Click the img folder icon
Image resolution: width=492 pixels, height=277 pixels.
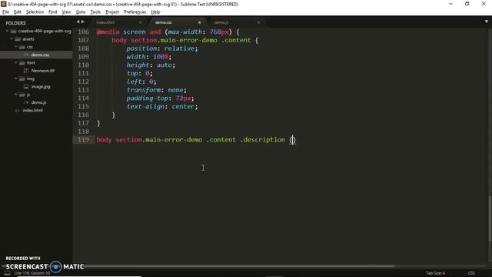[x=22, y=78]
